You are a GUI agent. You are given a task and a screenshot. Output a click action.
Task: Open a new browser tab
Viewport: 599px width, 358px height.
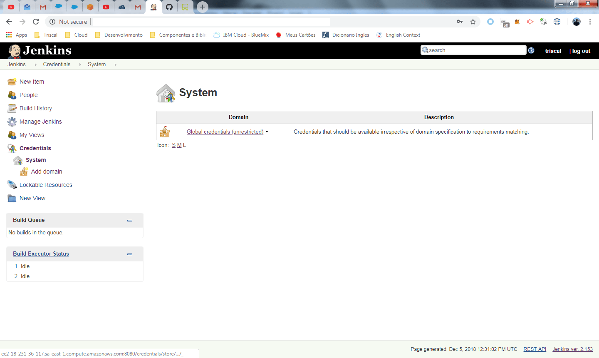(203, 7)
